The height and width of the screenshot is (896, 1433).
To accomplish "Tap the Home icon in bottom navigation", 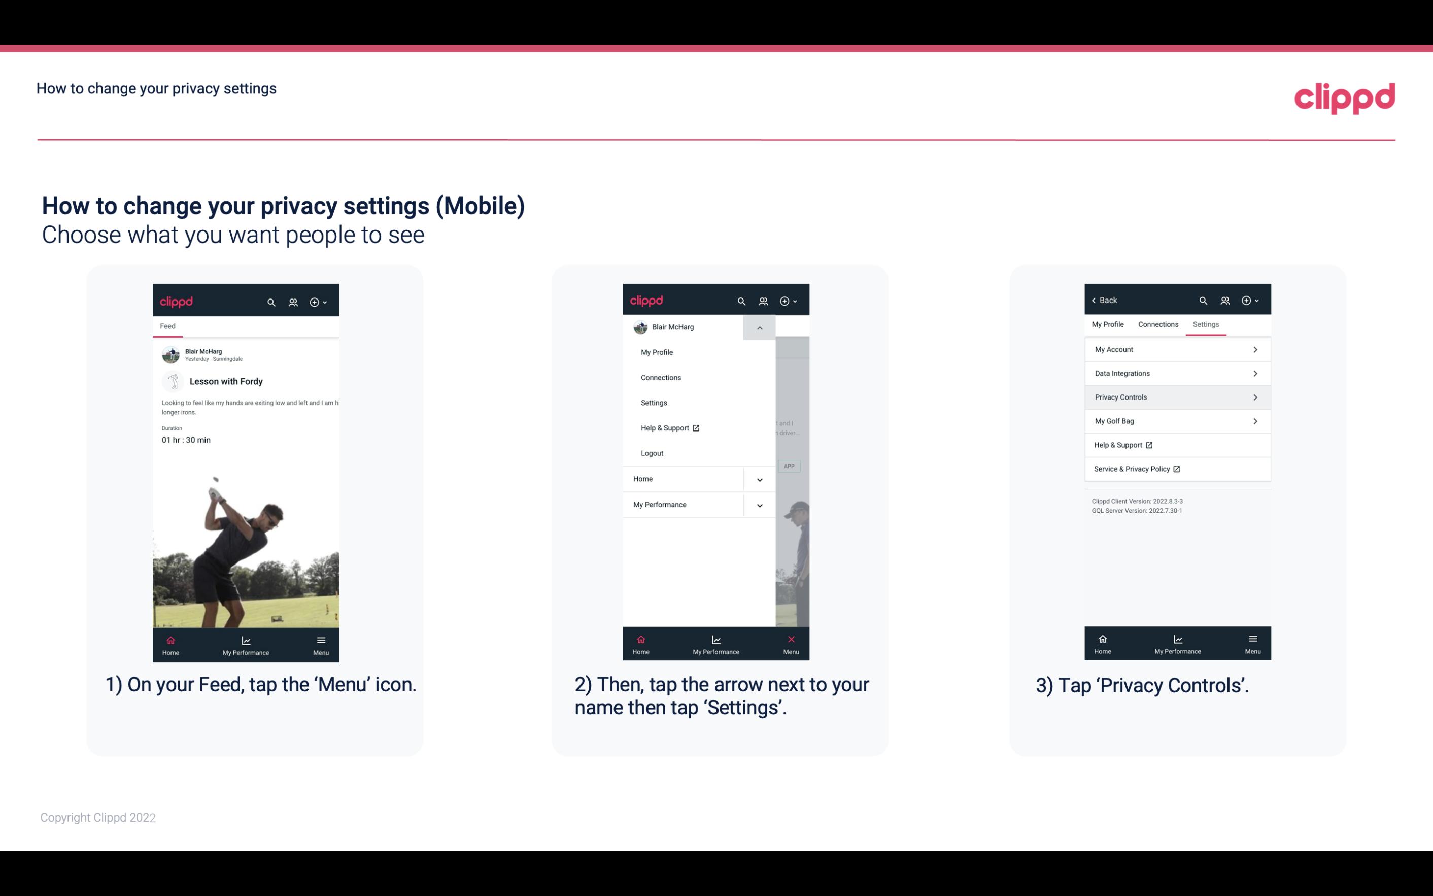I will (x=169, y=643).
